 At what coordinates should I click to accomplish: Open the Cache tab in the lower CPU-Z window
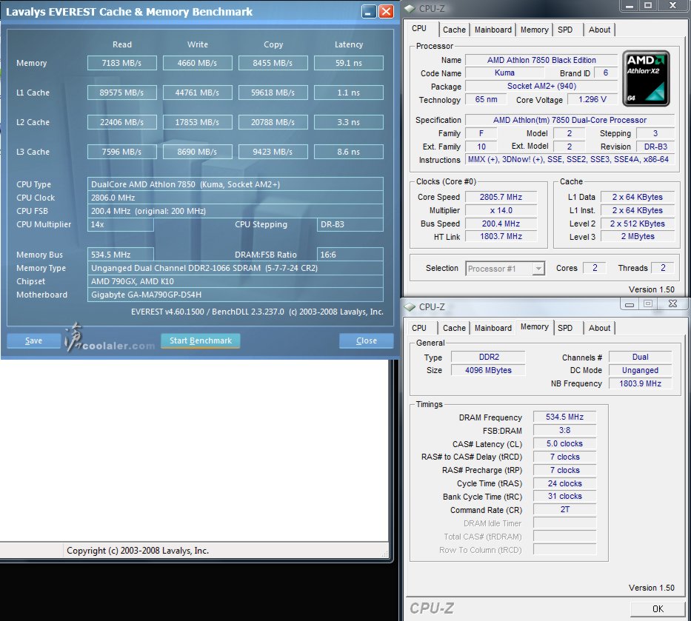tap(454, 328)
